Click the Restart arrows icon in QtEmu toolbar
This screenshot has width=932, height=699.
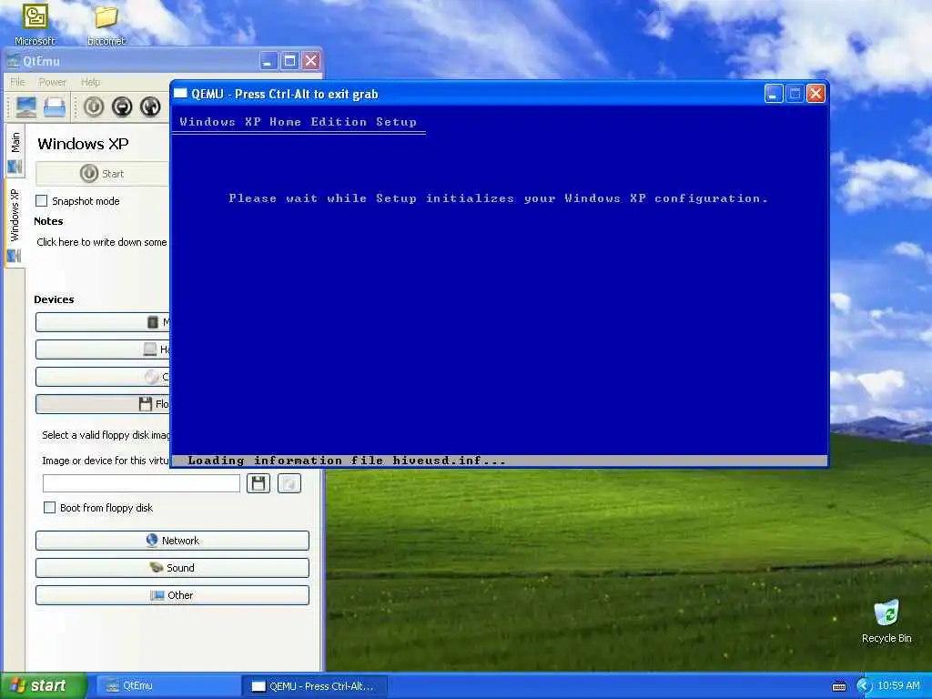pyautogui.click(x=150, y=106)
